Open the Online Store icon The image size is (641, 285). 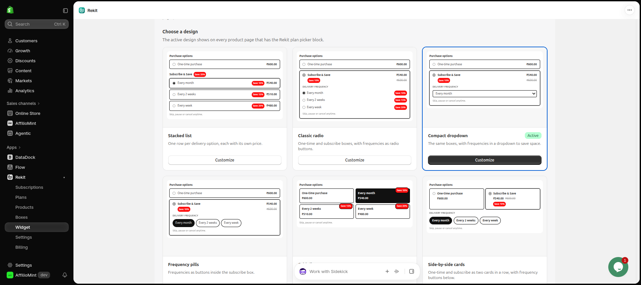tap(10, 113)
